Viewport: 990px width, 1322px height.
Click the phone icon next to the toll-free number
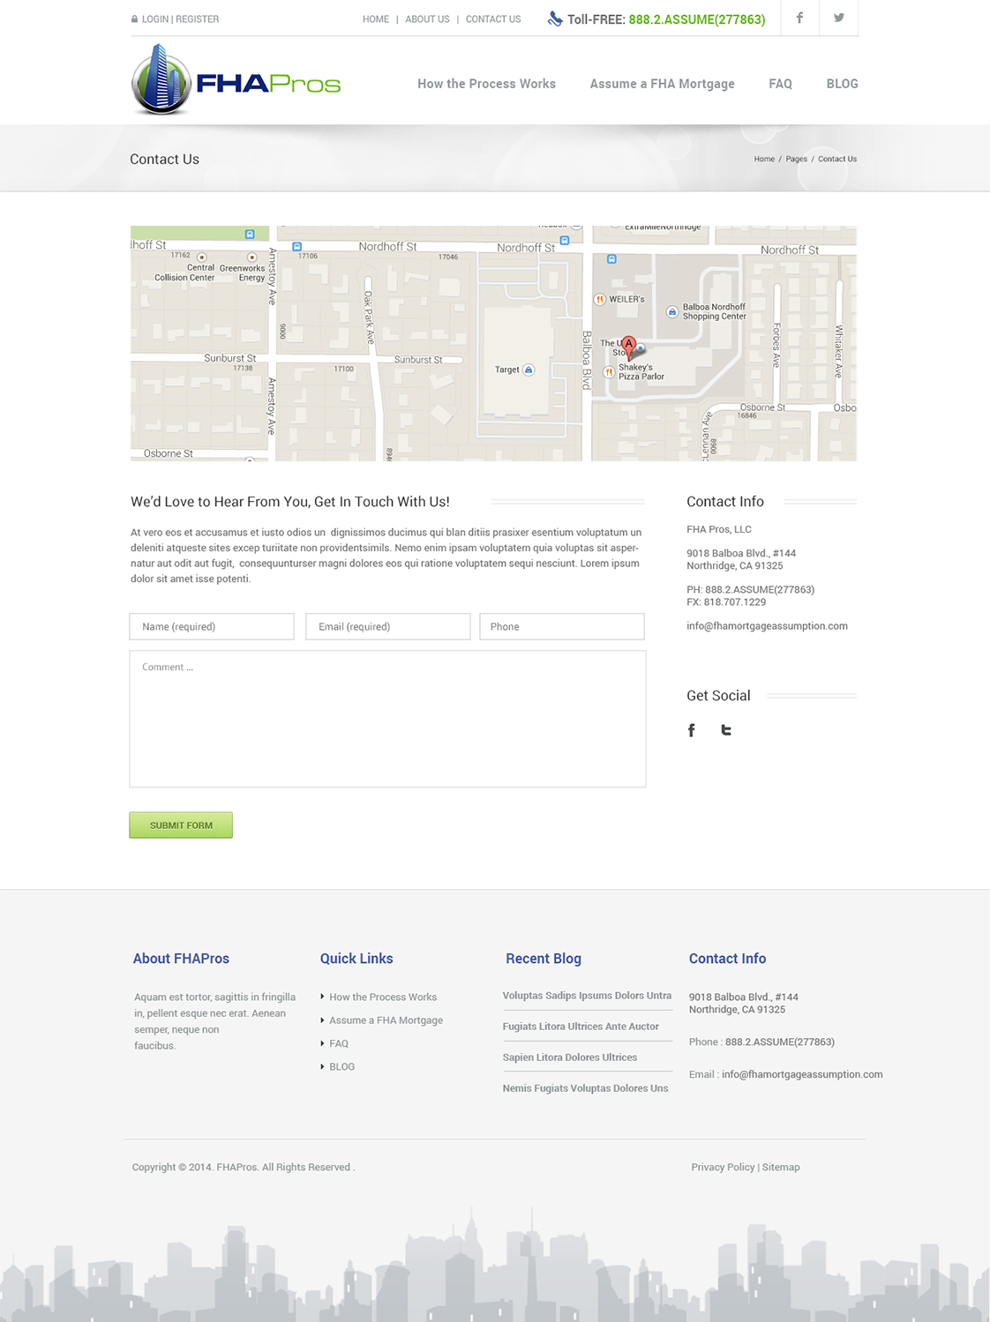[x=554, y=17]
